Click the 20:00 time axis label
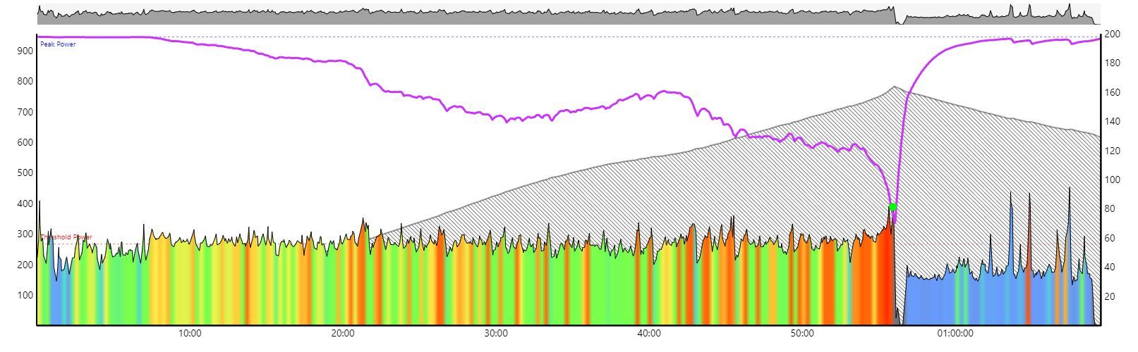 343,334
